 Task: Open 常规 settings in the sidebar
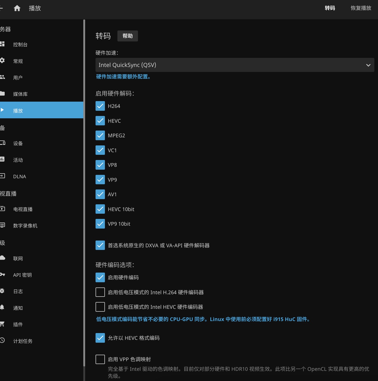tap(42, 61)
